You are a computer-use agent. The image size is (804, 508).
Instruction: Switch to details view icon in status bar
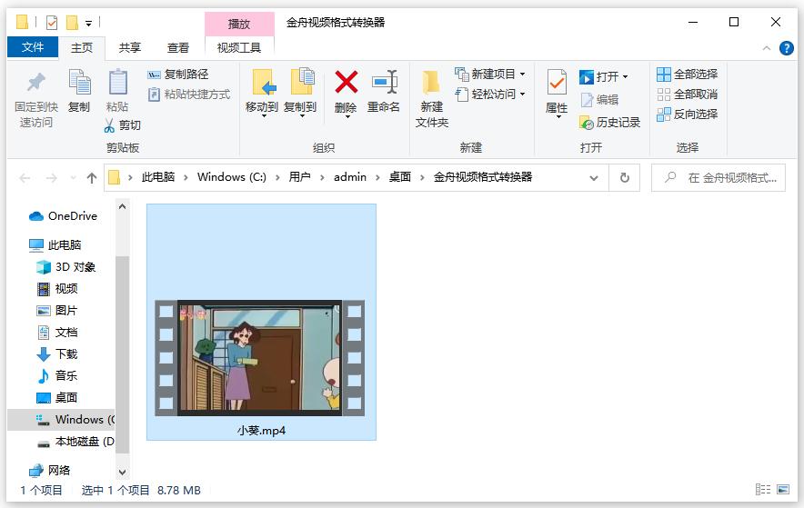point(763,490)
